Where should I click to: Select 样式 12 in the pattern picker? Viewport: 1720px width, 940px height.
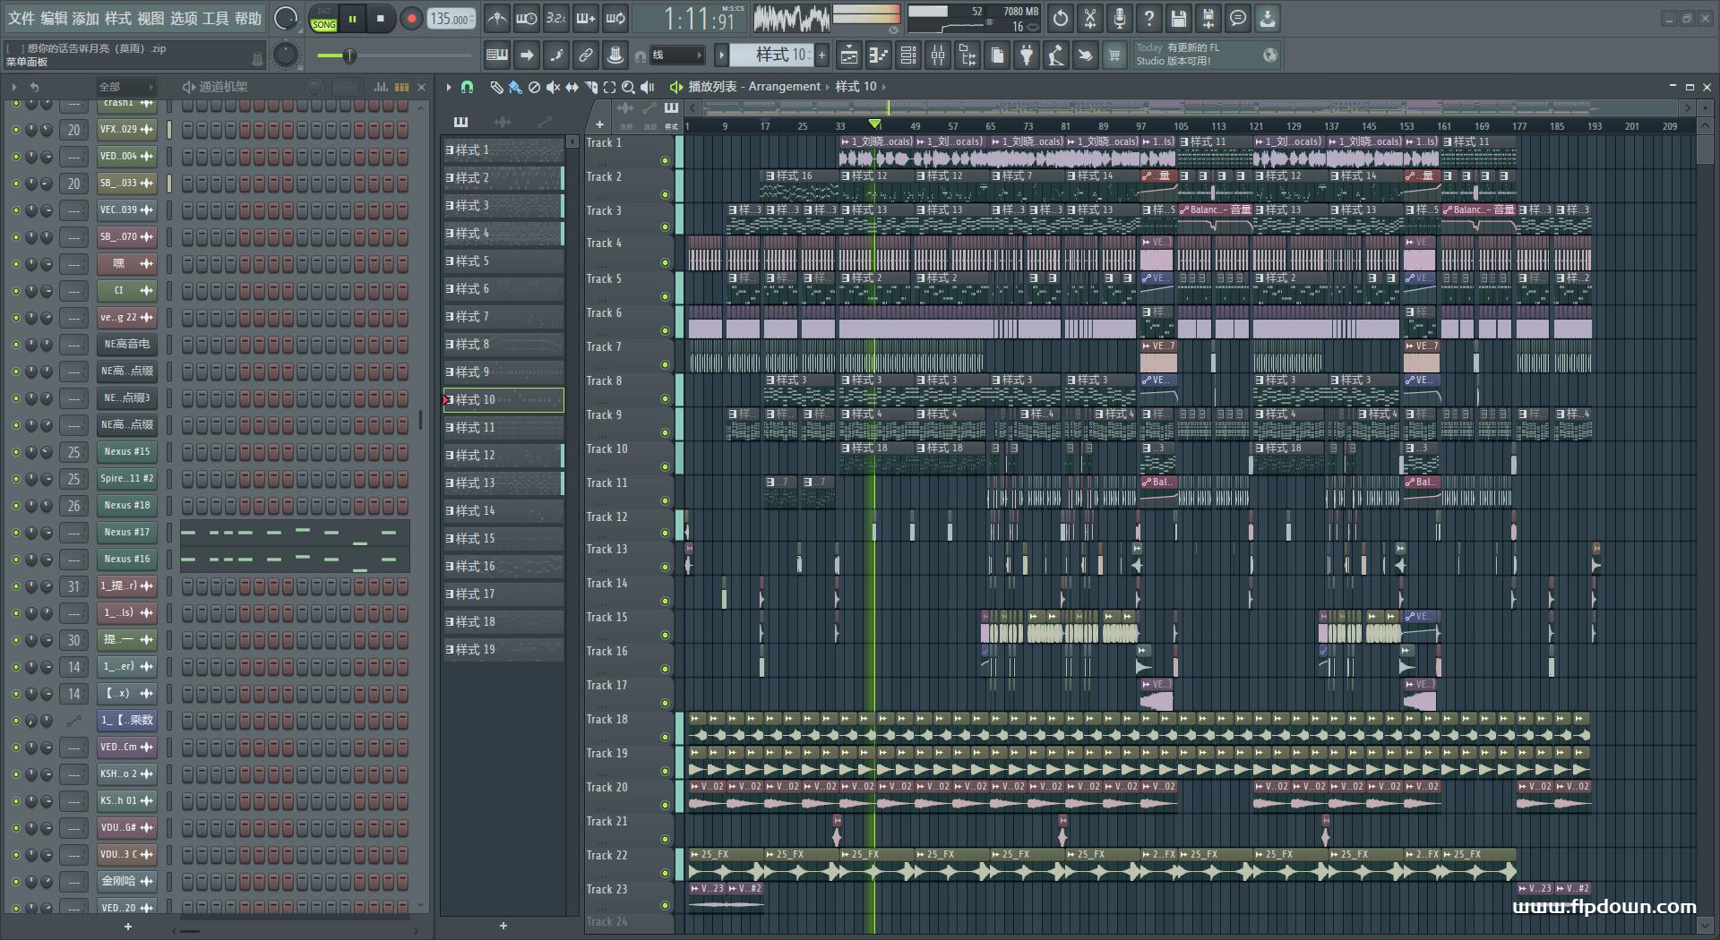[x=503, y=455]
